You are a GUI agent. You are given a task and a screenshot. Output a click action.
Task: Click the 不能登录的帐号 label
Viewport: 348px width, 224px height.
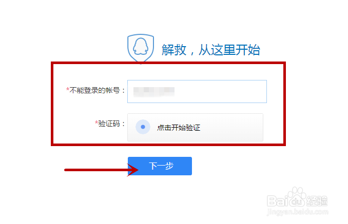point(95,90)
